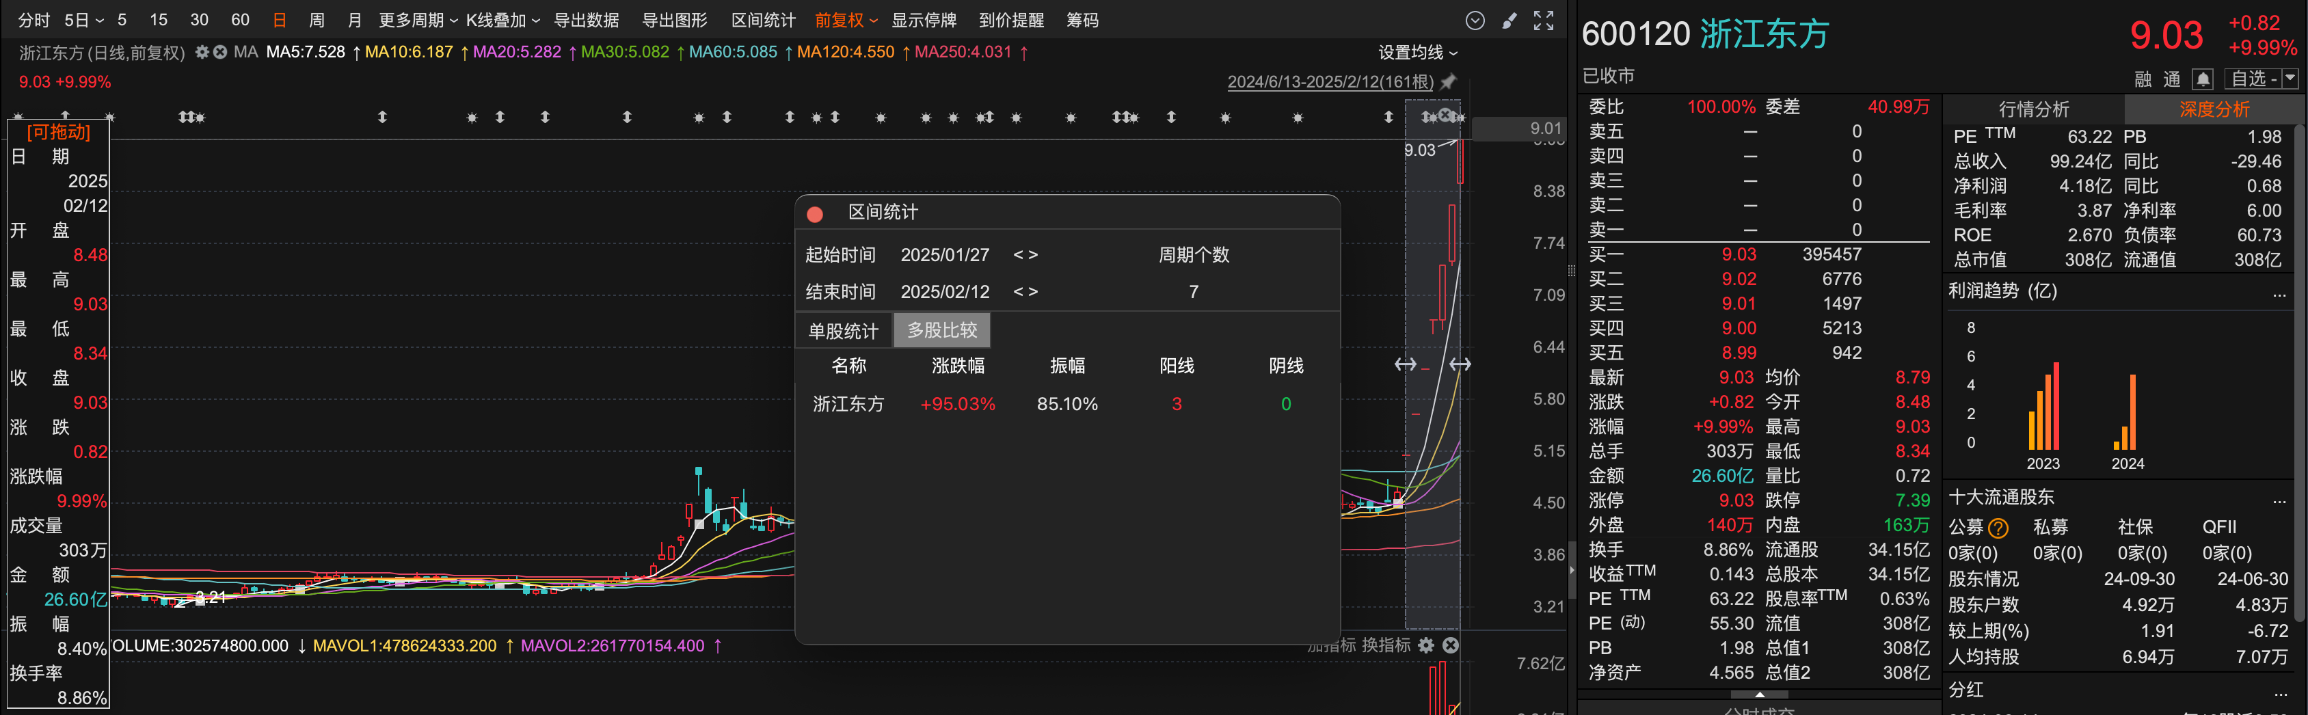
Task: Open the 前复权 adjustment dropdown
Action: (x=846, y=20)
